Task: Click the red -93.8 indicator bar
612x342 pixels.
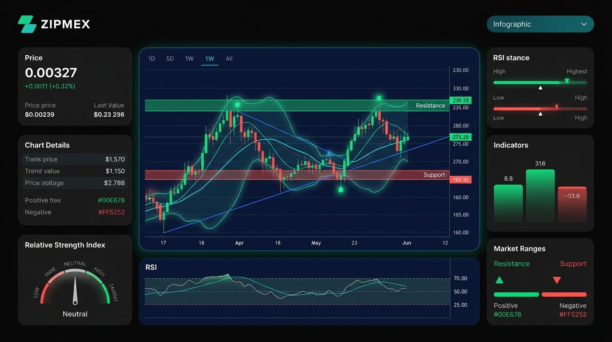Action: (x=572, y=204)
